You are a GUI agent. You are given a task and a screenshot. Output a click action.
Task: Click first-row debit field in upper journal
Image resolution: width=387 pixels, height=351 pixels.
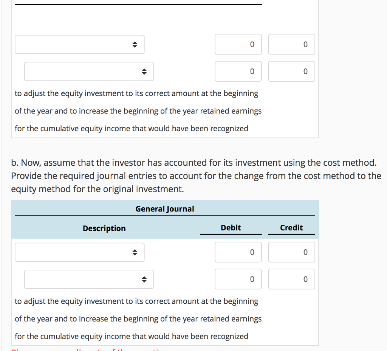click(238, 45)
